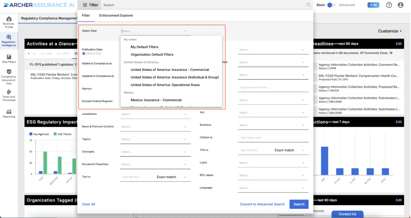Select the FL-OIR agency tab
The image size is (411, 218).
[46, 54]
